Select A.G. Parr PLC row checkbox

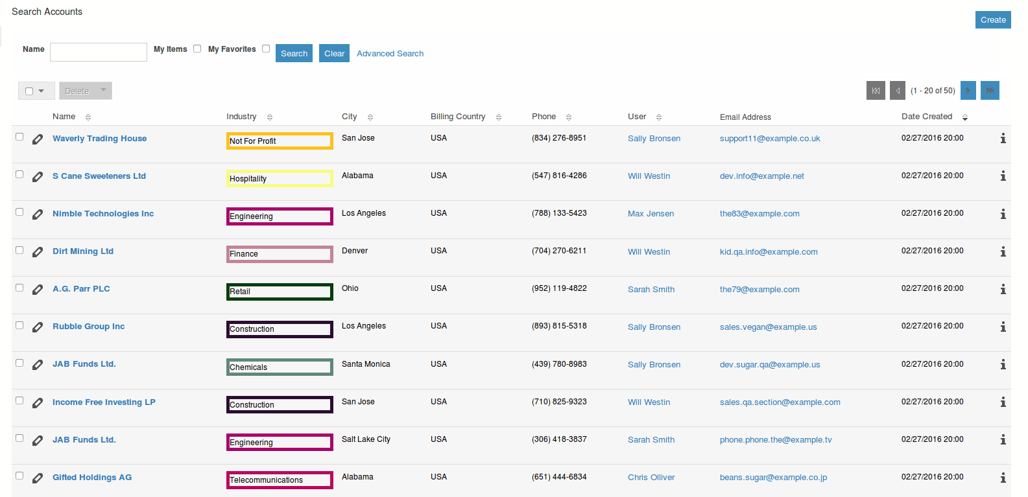[19, 288]
